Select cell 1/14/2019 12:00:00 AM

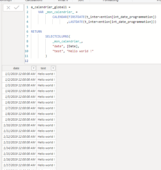pyautogui.click(x=19, y=148)
